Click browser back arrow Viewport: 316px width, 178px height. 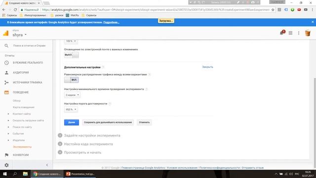4,10
